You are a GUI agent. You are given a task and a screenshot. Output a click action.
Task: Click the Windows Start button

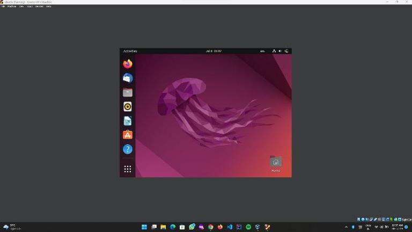[x=144, y=227]
